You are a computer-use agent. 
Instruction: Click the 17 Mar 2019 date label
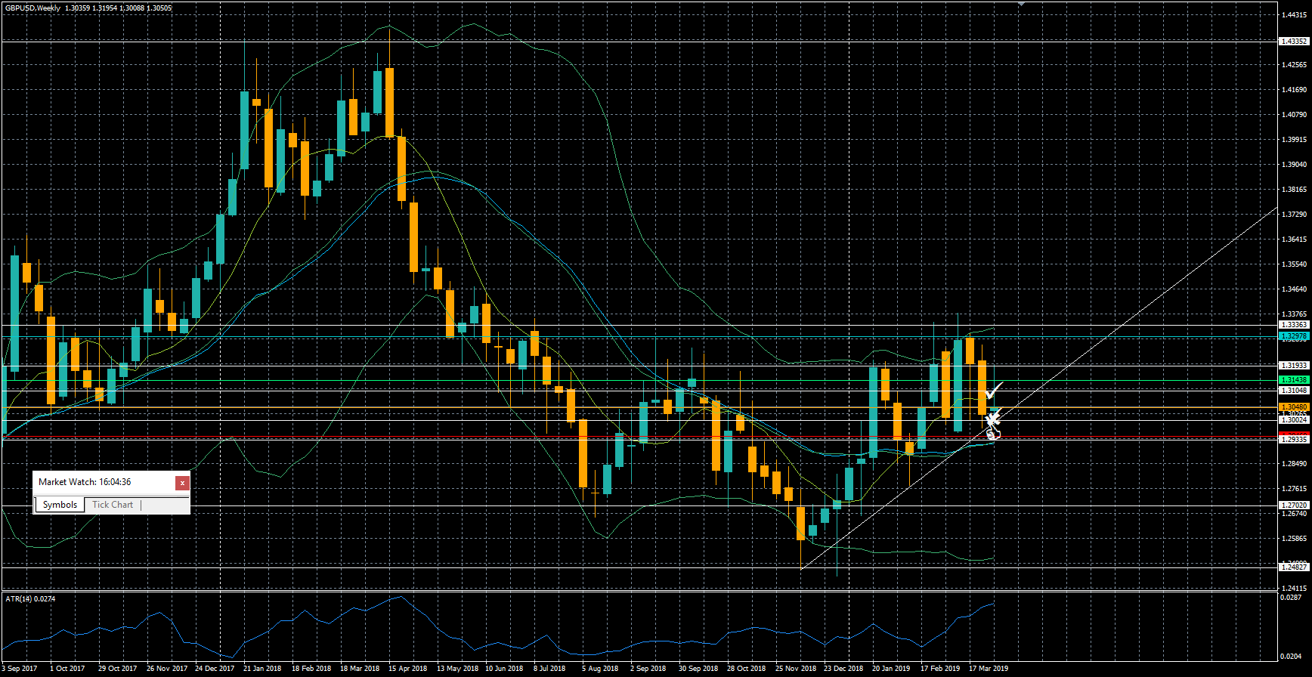click(x=989, y=668)
